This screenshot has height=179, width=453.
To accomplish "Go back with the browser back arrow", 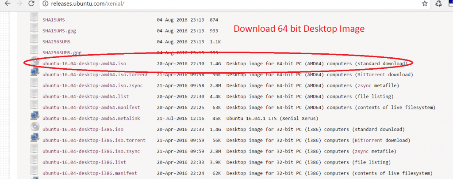I will (x=8, y=4).
